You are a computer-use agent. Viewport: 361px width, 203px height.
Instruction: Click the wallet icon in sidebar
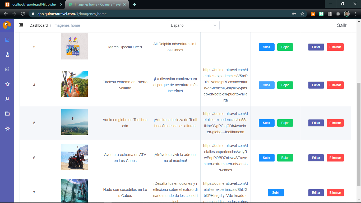pyautogui.click(x=7, y=114)
